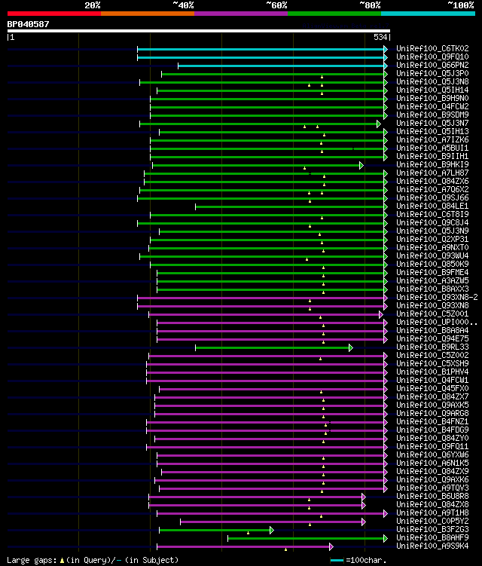Open hit UniRef100_Q9C8J4
This screenshot has width=482, height=566.
tap(432, 223)
